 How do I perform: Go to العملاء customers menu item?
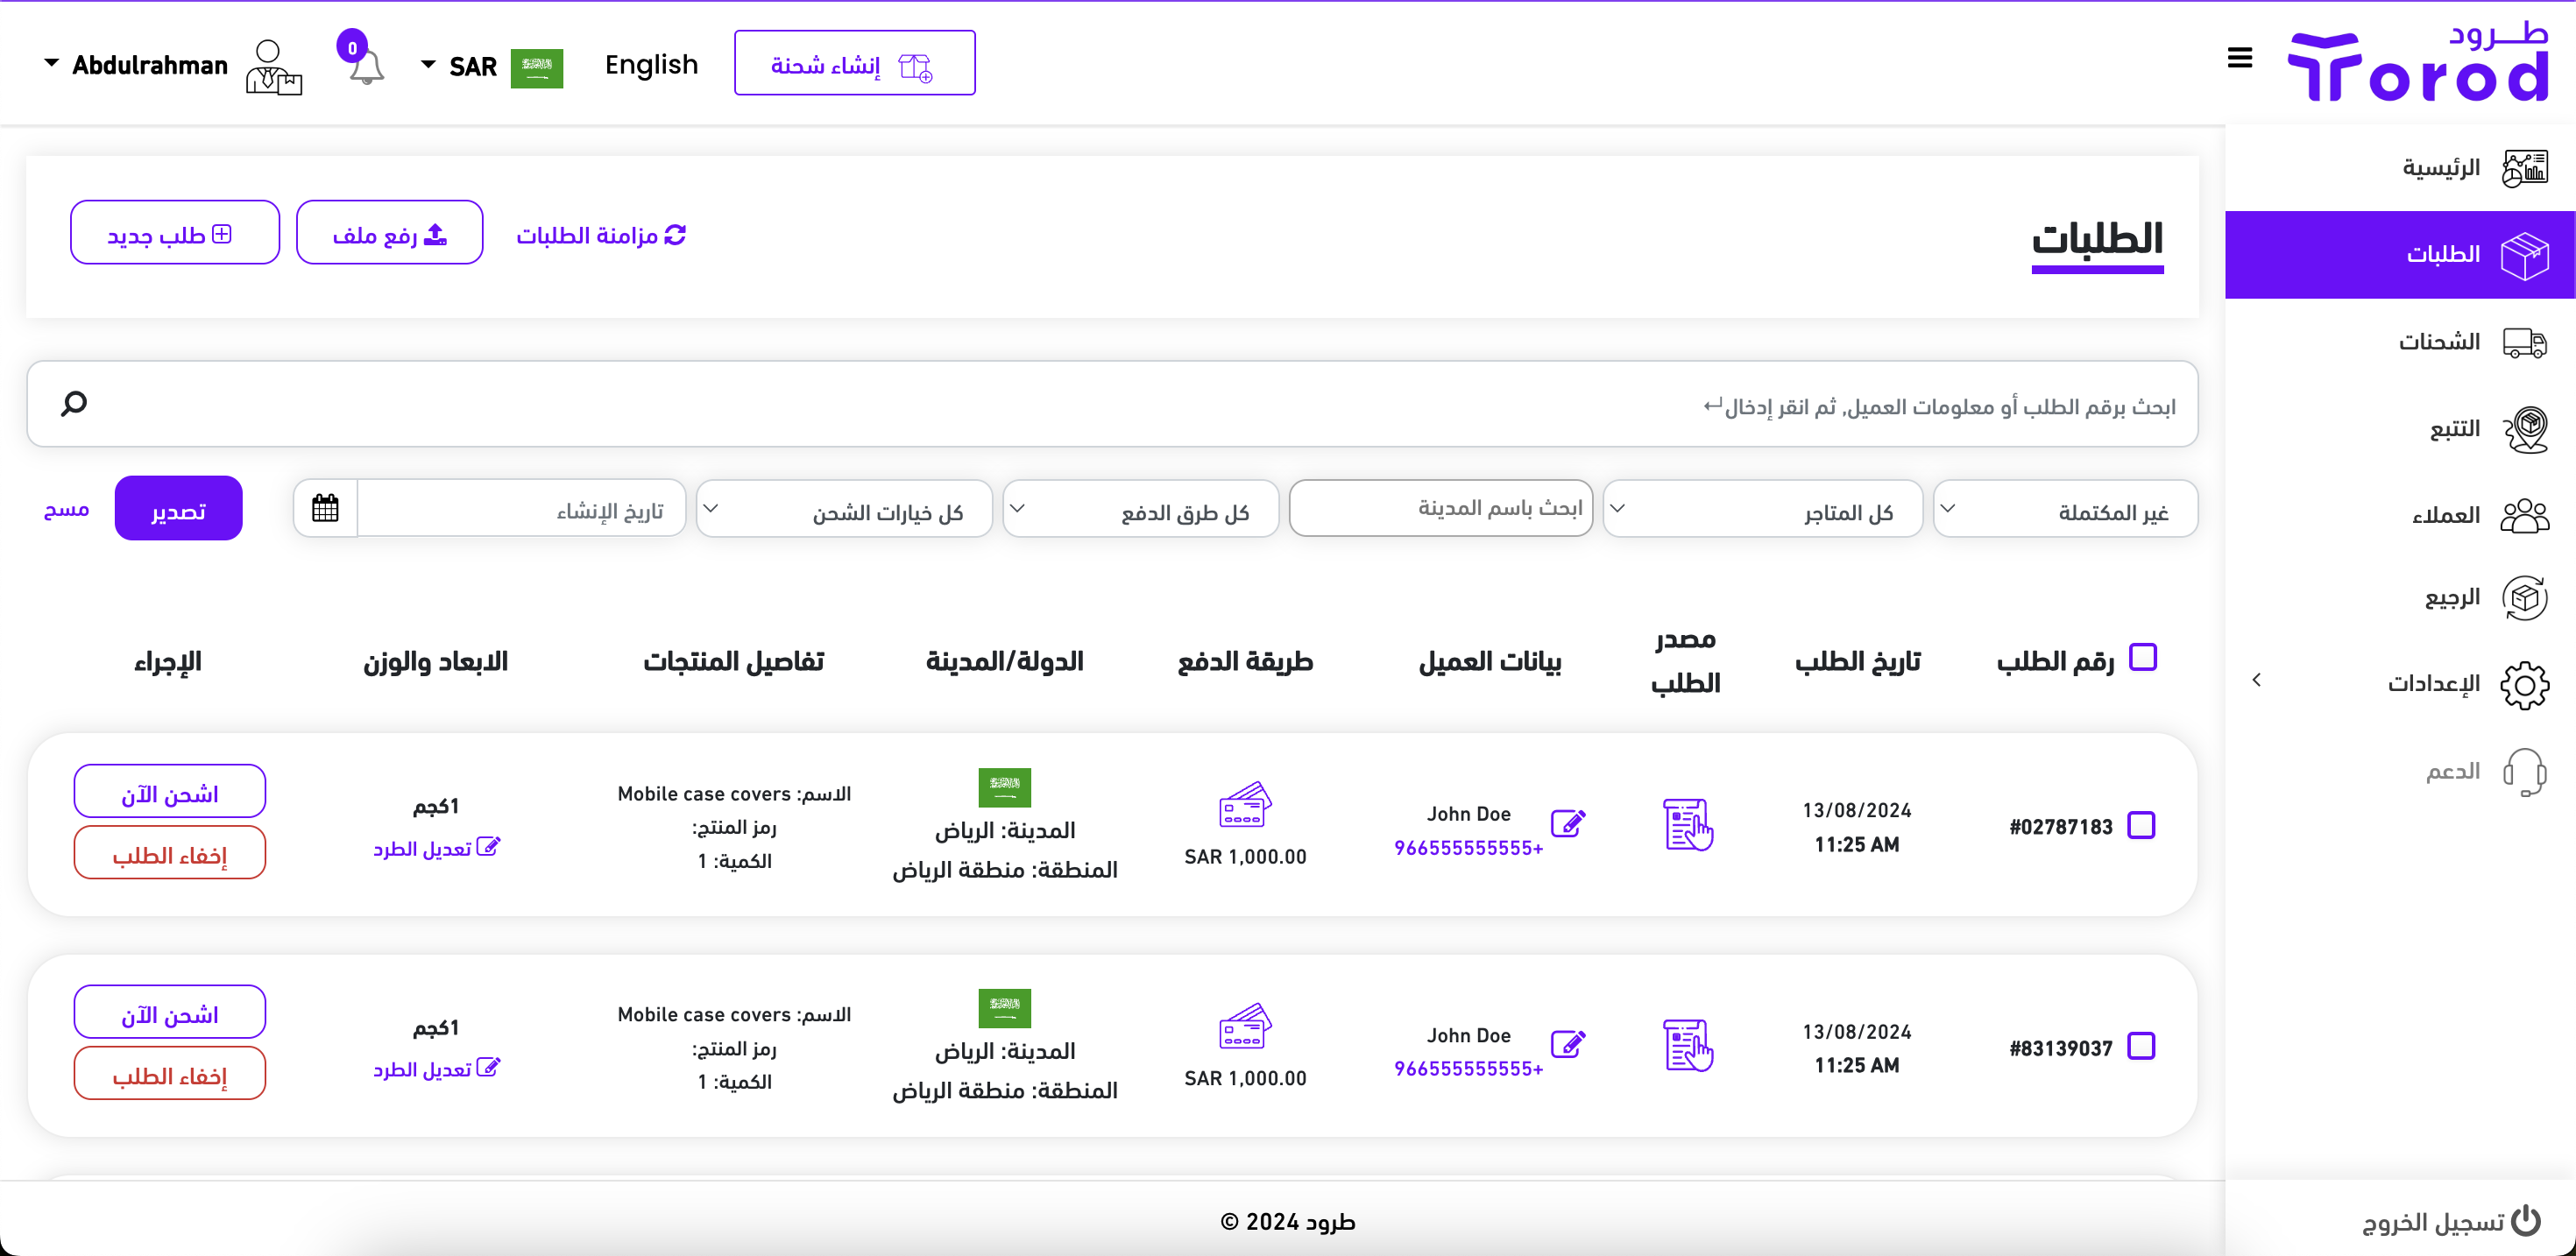(x=2445, y=515)
